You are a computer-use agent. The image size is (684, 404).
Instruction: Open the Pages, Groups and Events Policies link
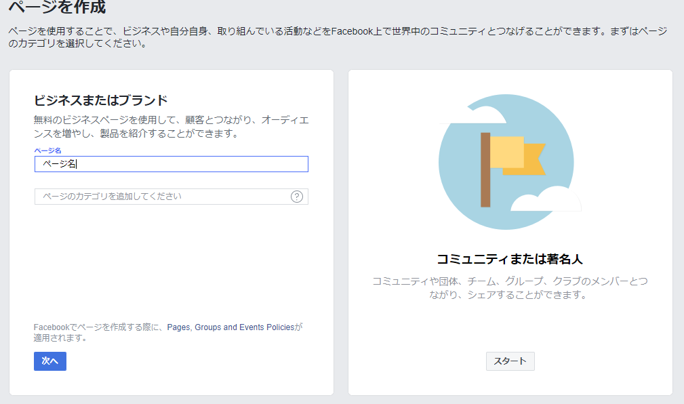[230, 327]
